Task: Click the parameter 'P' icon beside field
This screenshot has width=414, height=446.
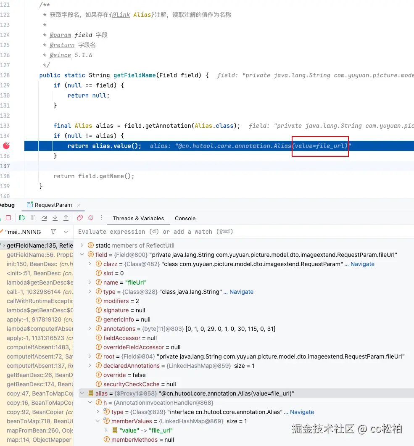Action: pyautogui.click(x=91, y=255)
